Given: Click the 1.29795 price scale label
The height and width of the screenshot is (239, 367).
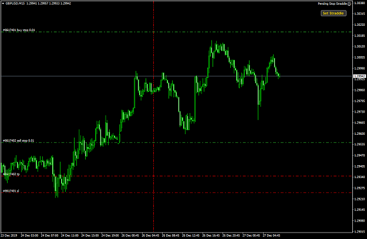Looking at the screenshot, I should pos(359,101).
